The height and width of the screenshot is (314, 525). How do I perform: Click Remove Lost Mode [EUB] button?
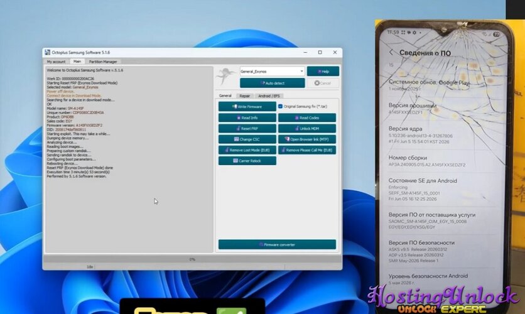pyautogui.click(x=247, y=150)
